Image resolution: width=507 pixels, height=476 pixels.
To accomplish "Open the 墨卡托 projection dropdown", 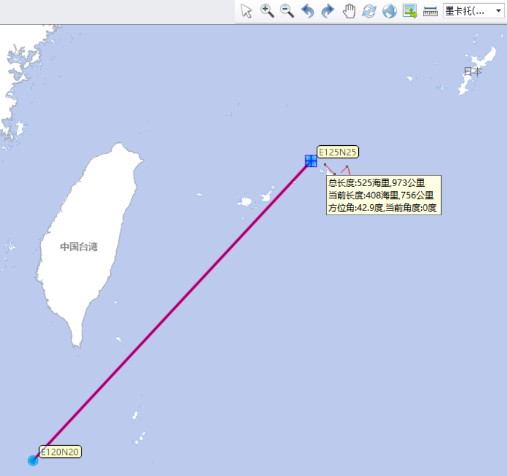I will (473, 11).
